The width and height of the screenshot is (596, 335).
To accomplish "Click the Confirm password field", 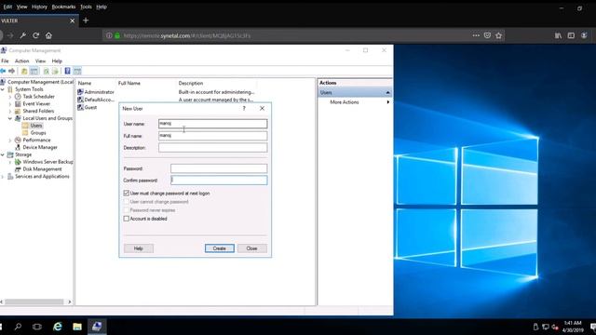I will (x=219, y=180).
